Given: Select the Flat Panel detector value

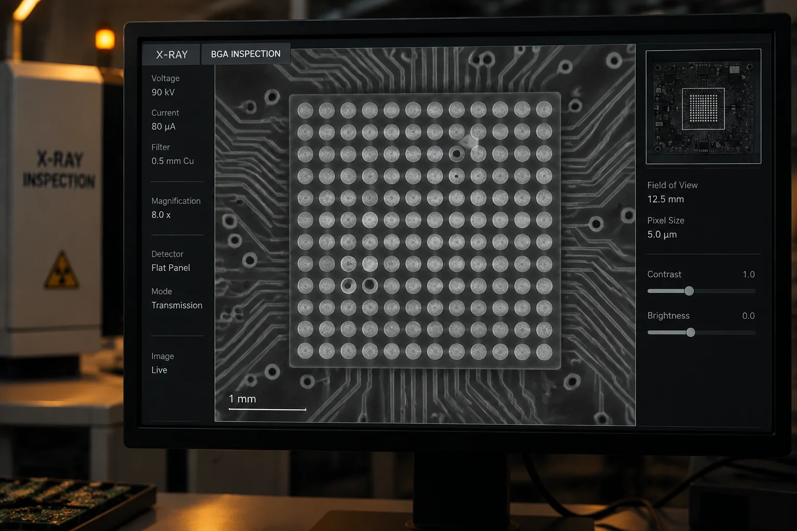Looking at the screenshot, I should coord(171,268).
